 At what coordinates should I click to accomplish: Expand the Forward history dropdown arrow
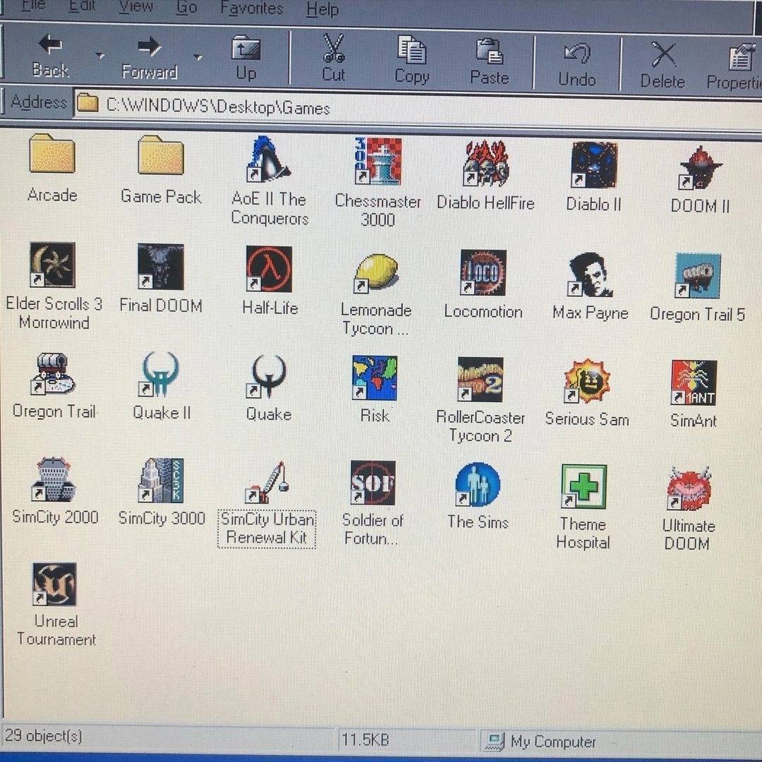tap(198, 57)
